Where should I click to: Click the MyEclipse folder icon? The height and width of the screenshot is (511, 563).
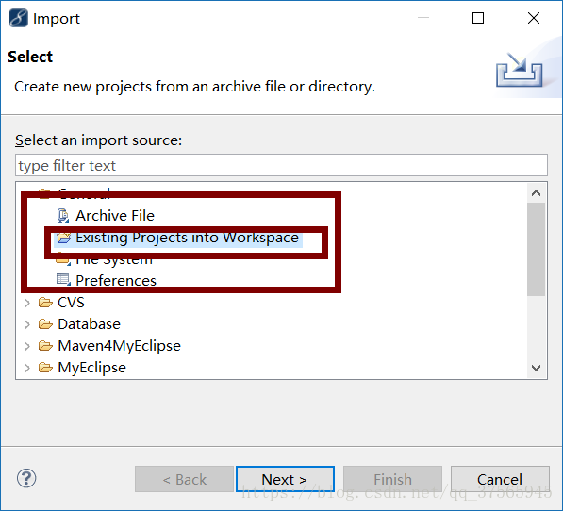[45, 367]
